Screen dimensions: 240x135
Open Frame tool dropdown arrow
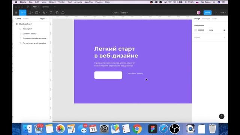(x=32, y=13)
